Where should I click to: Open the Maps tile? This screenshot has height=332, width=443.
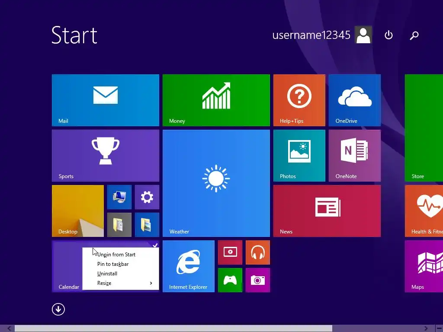pos(424,266)
